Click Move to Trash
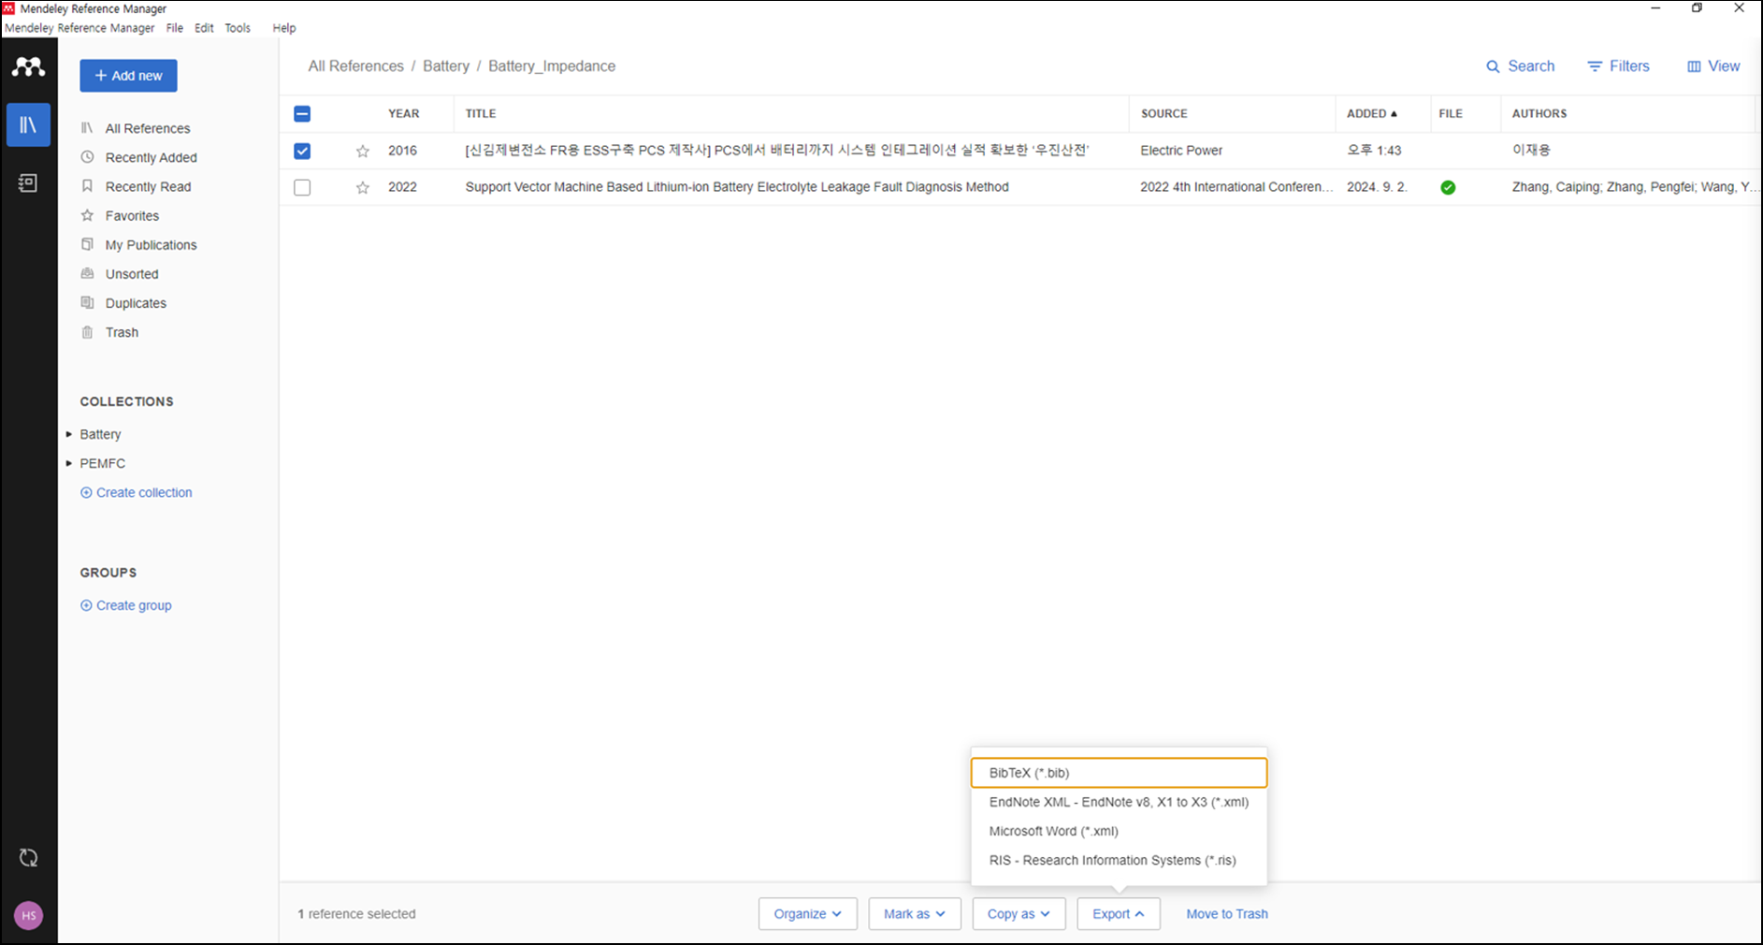The image size is (1763, 945). click(1227, 914)
